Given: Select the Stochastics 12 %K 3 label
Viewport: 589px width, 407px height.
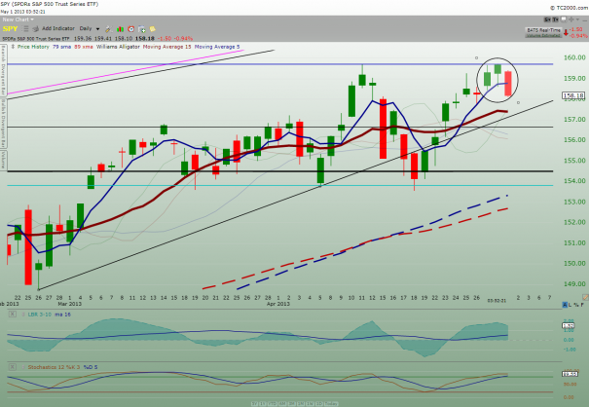Looking at the screenshot, I should pyautogui.click(x=54, y=367).
